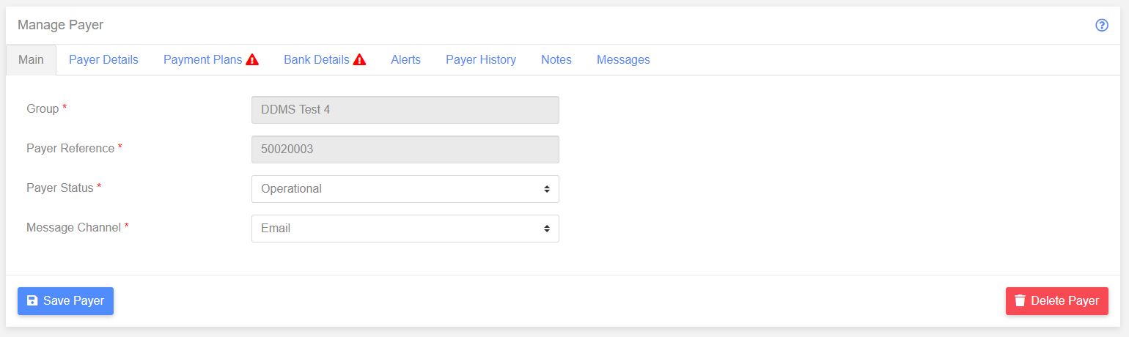Viewport: 1129px width, 337px height.
Task: Select the Main tab
Action: [31, 60]
